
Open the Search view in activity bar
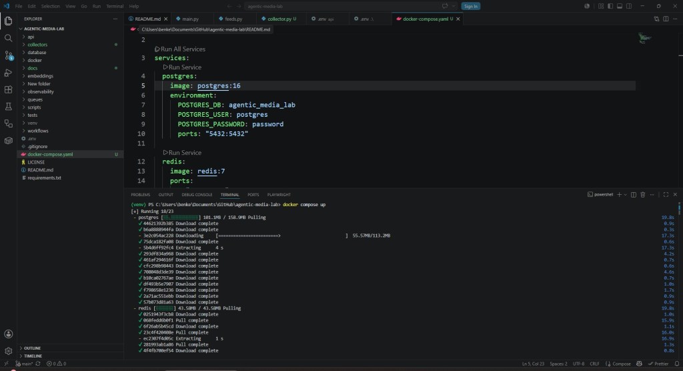[8, 38]
